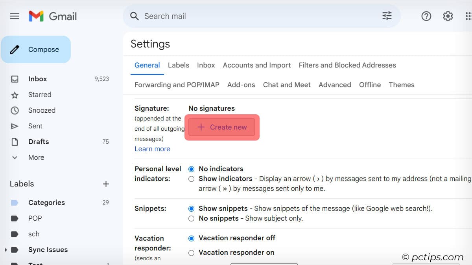Select the No indicators radio button

(191, 169)
